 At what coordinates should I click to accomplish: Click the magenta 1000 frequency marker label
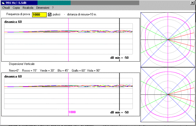[x=72, y=112]
